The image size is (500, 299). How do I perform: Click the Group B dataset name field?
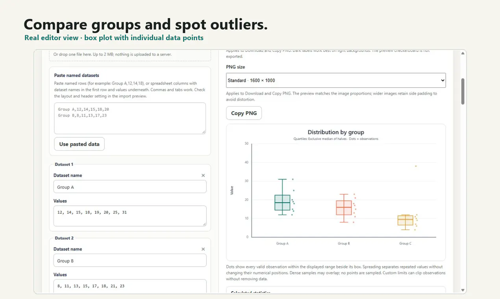tap(130, 260)
